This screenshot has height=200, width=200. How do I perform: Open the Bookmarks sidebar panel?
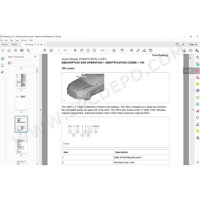[2, 65]
